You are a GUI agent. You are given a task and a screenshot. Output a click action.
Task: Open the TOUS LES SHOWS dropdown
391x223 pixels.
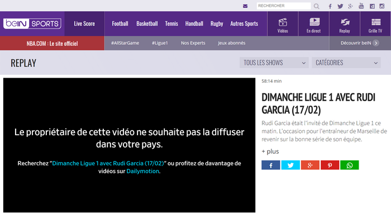click(274, 63)
